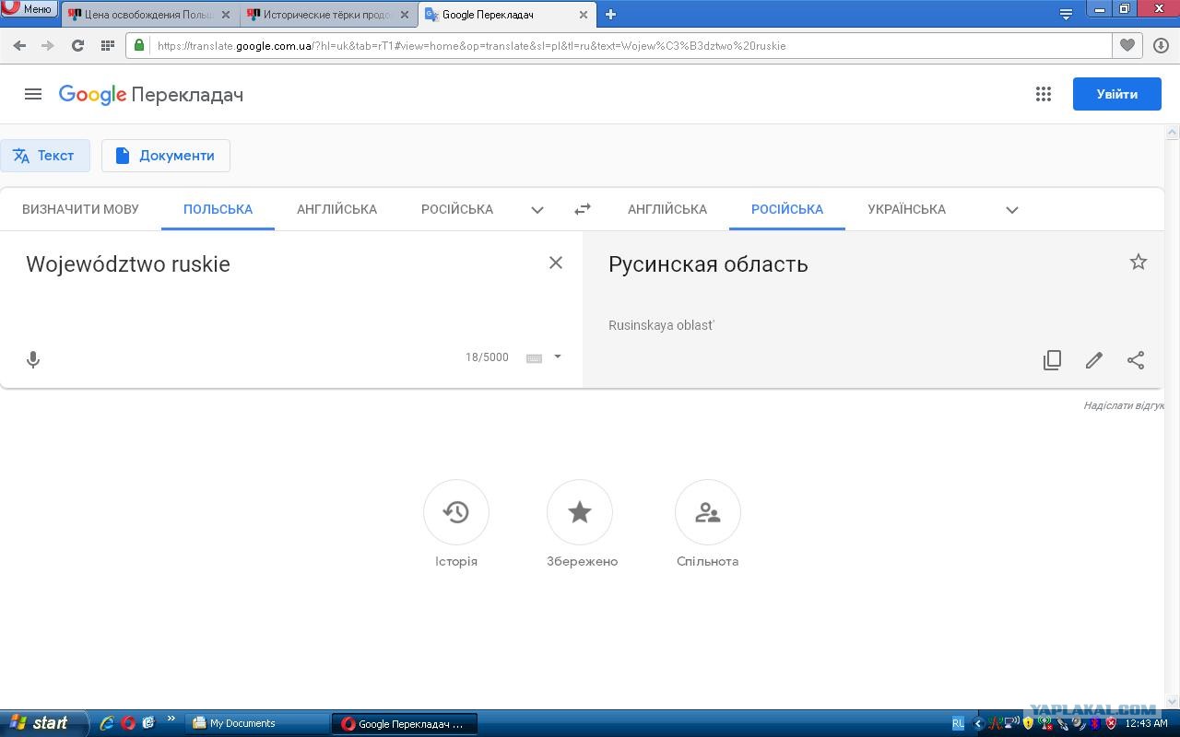The width and height of the screenshot is (1180, 737).
Task: Switch to 'Исторические тёрки' tab
Action: coord(326,15)
